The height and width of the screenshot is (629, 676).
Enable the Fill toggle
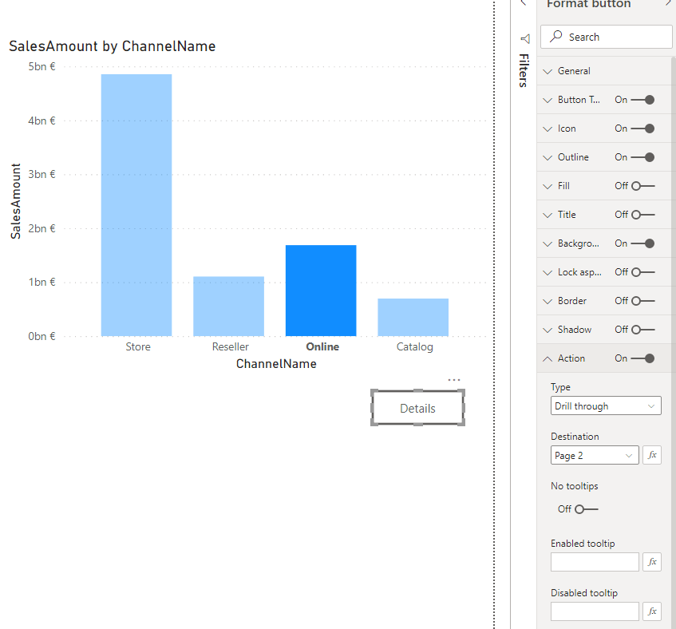pyautogui.click(x=642, y=186)
